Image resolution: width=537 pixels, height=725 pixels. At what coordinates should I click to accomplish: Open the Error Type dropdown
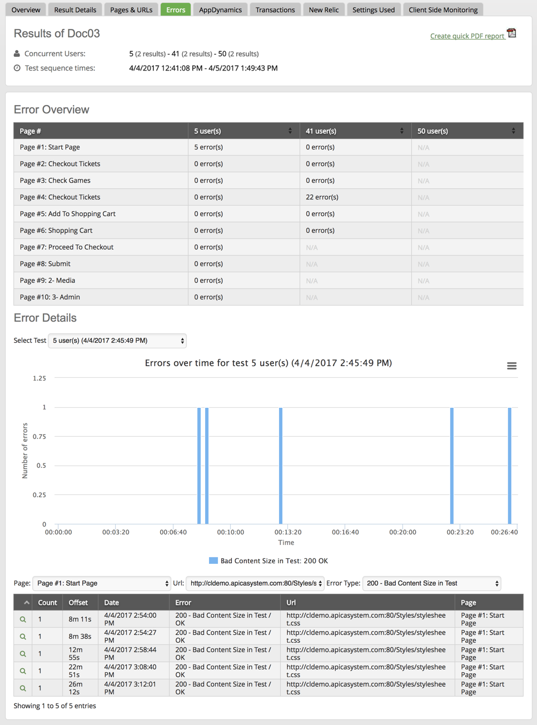coord(431,583)
